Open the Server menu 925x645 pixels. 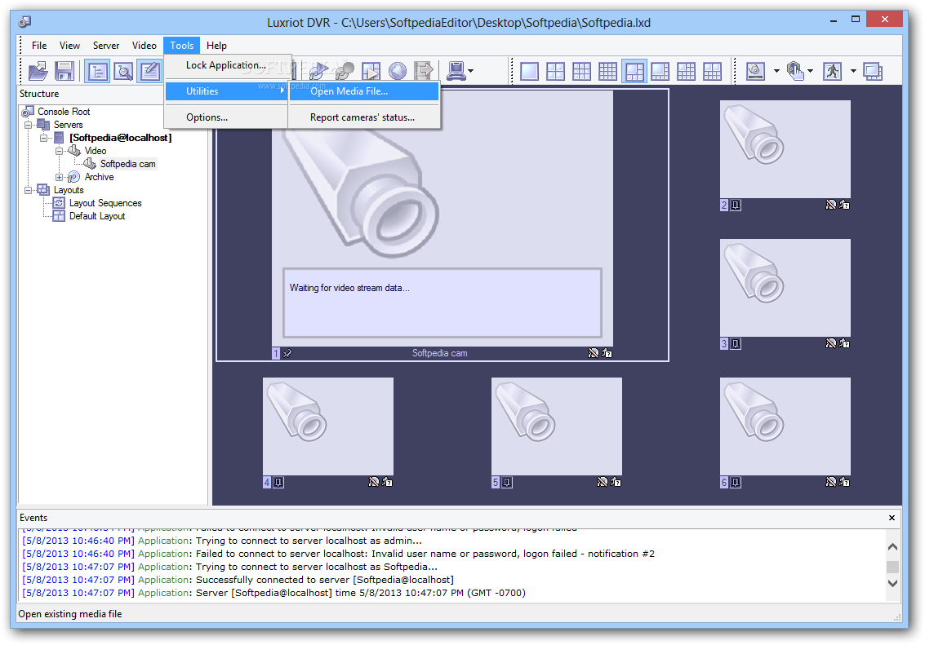[x=106, y=46]
